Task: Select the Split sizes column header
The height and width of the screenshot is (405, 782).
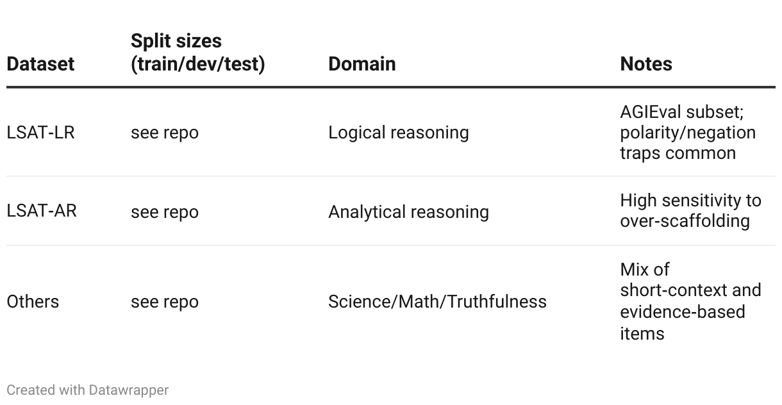Action: tap(197, 53)
